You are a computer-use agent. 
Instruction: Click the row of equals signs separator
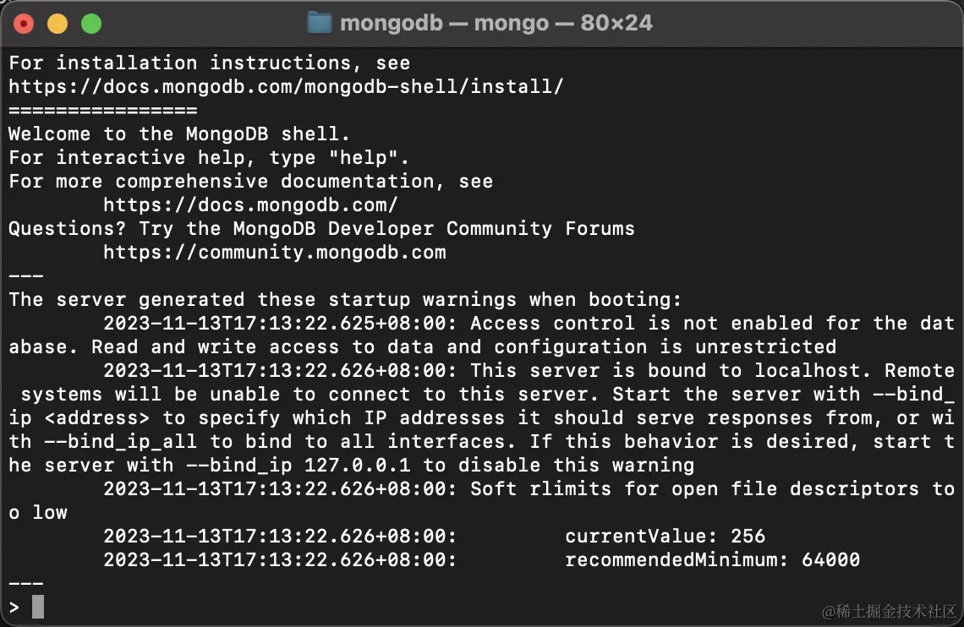102,110
